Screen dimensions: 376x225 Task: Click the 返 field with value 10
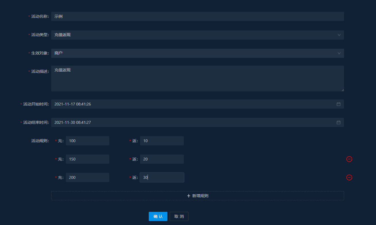tap(162, 141)
